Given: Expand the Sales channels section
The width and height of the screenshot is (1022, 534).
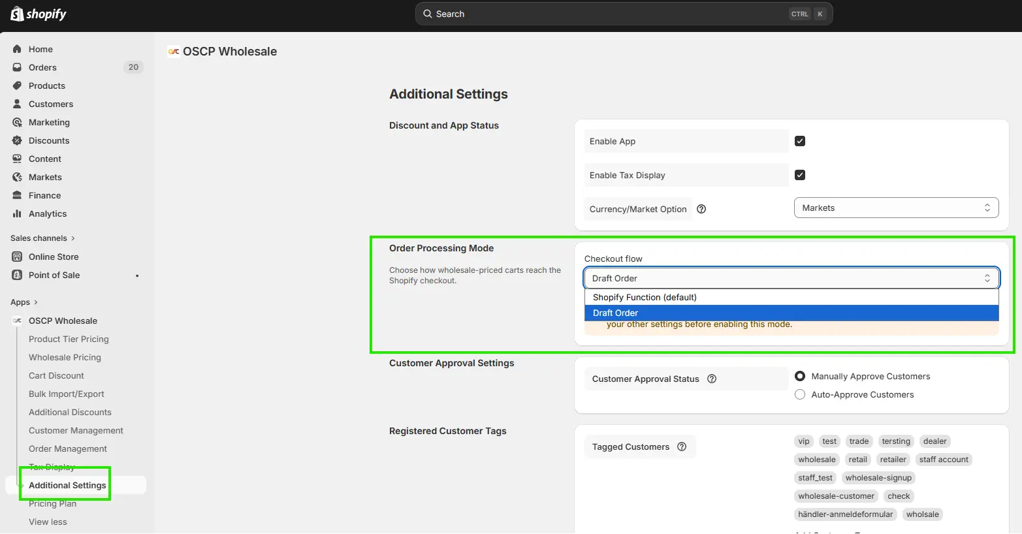Looking at the screenshot, I should (42, 238).
